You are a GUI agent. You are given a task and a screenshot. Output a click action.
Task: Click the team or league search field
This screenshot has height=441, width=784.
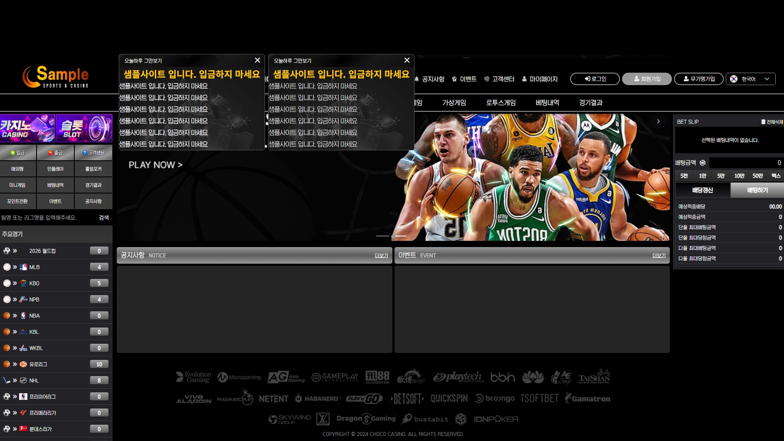(48, 218)
